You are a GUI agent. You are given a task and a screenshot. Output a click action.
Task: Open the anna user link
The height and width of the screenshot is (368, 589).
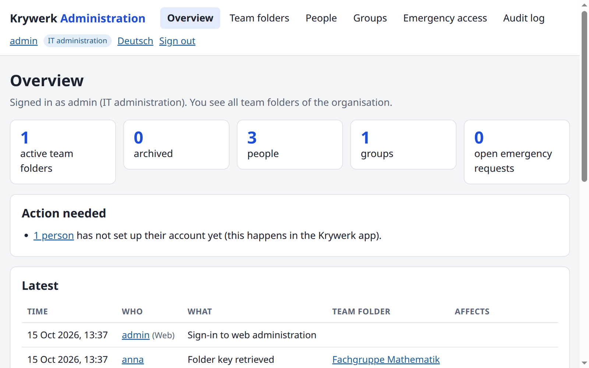point(133,360)
